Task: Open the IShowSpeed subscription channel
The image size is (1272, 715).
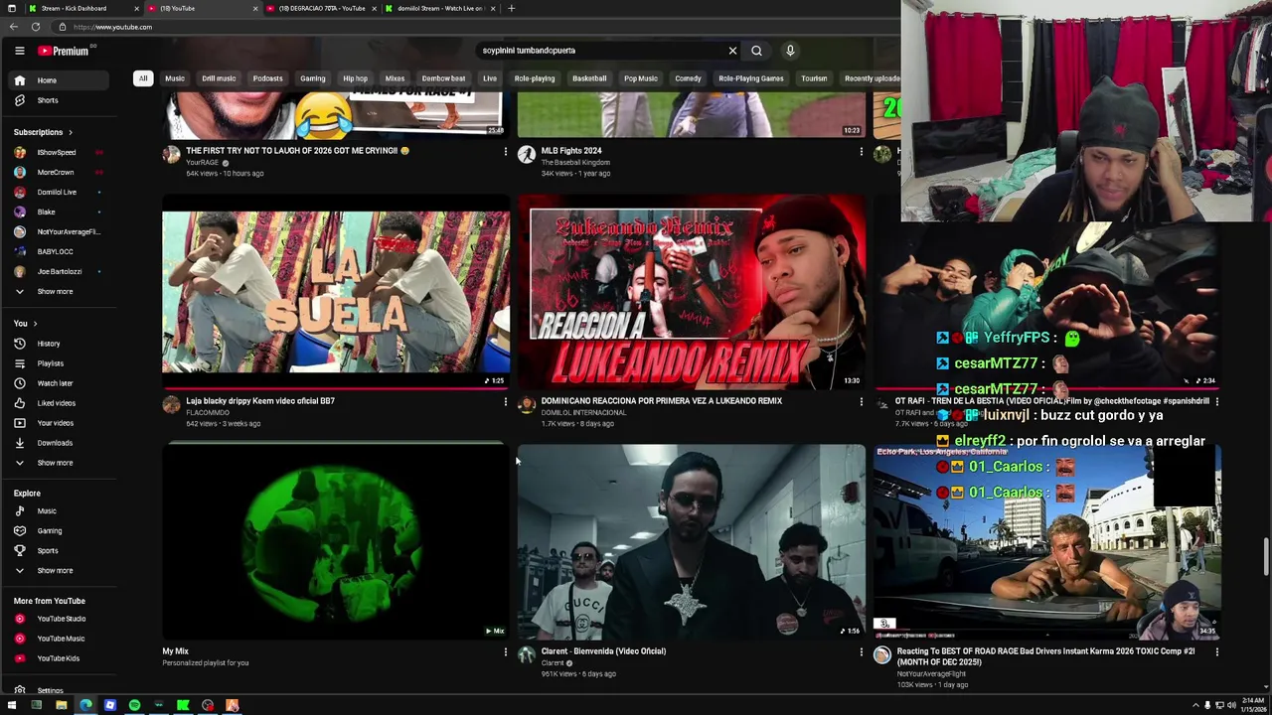Action: click(x=60, y=153)
